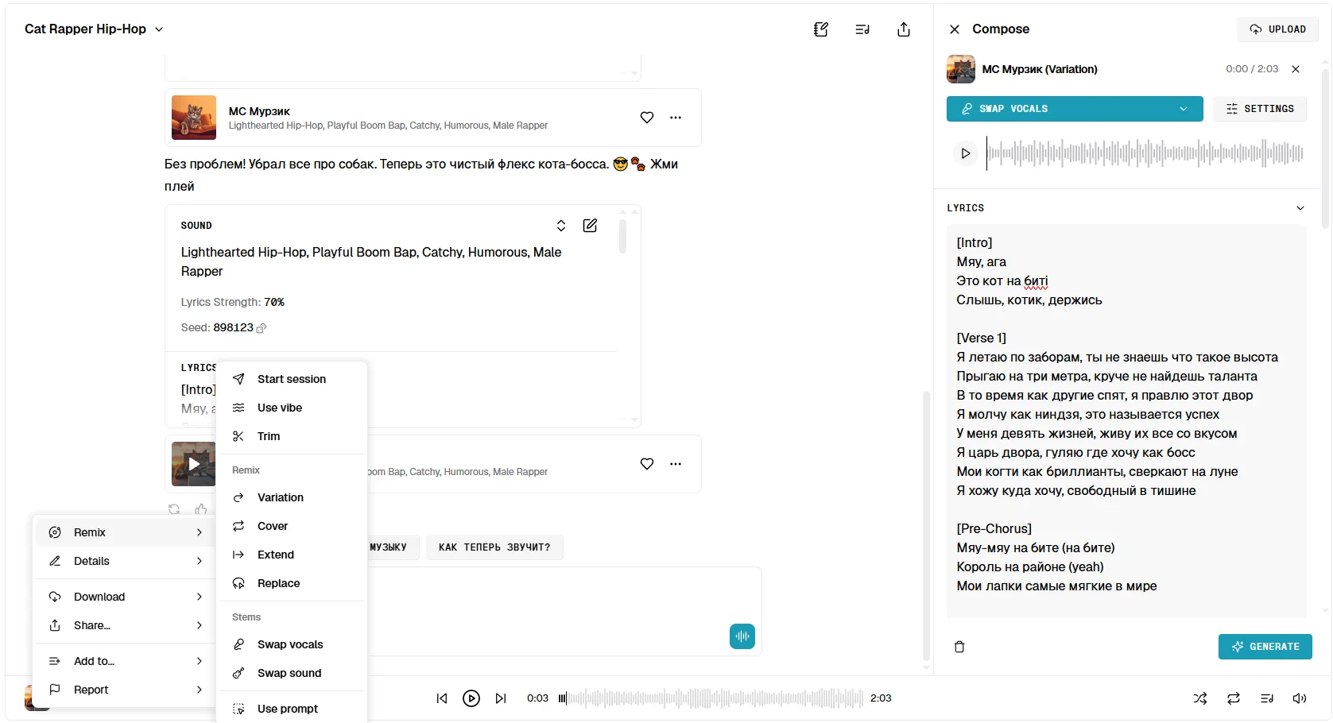
Task: Give thumbs up to the response
Action: pos(201,509)
